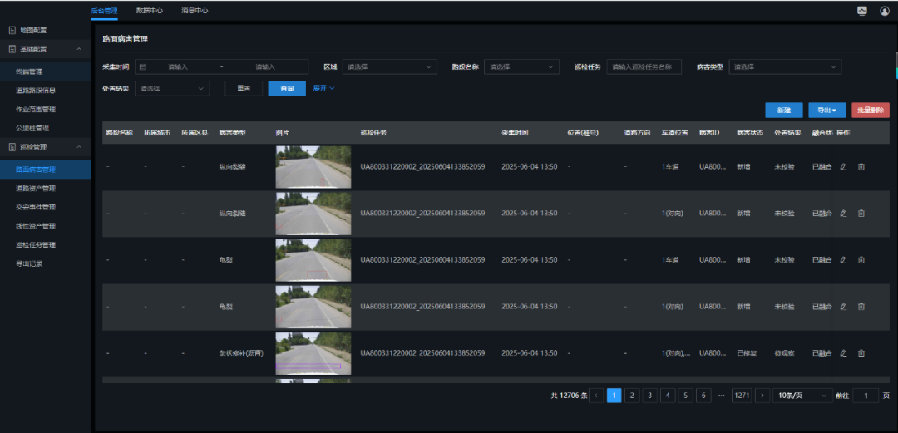Click the calendar icon in the 采集时间 field
898x433 pixels.
143,66
